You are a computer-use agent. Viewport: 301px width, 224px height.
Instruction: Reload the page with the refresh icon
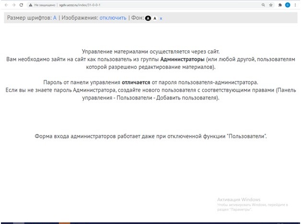(21, 5)
